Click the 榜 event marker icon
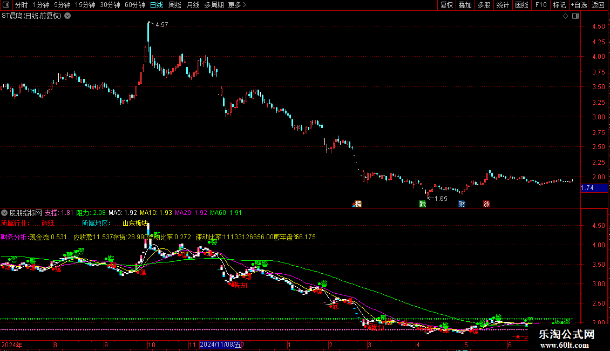Viewport: 610px width, 351px height. coord(357,204)
